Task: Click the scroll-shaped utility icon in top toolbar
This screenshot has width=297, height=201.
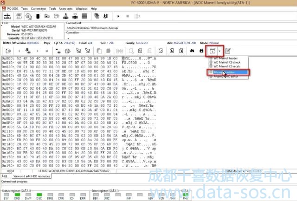Action: (19, 16)
